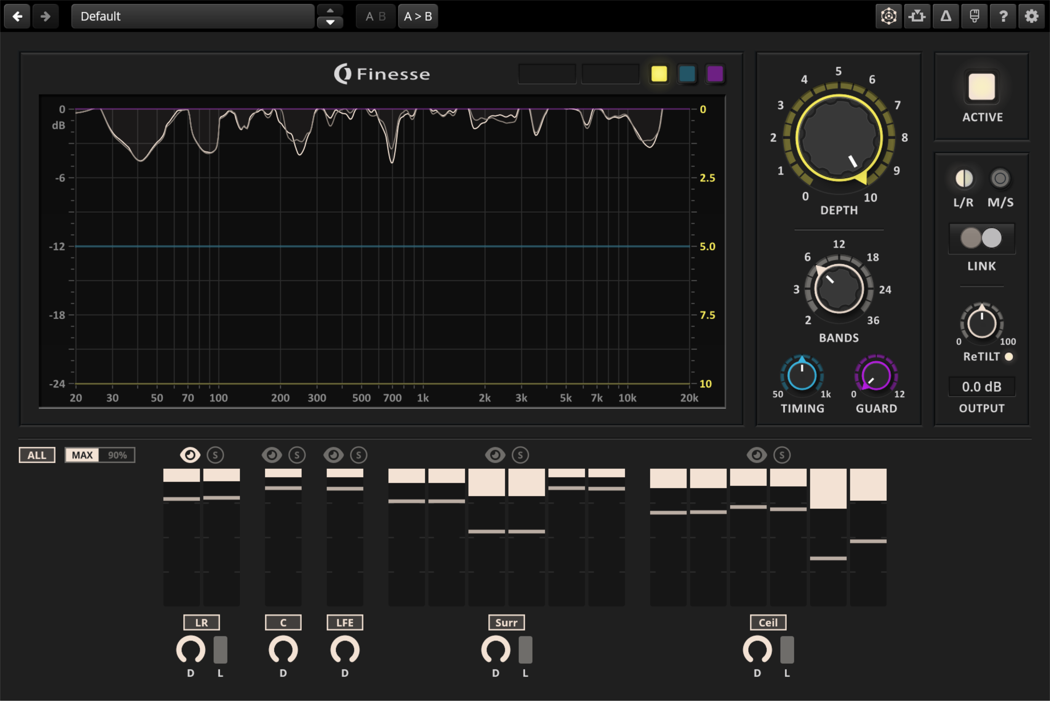Click the back arrow in the top bar
This screenshot has width=1050, height=701.
[x=18, y=16]
